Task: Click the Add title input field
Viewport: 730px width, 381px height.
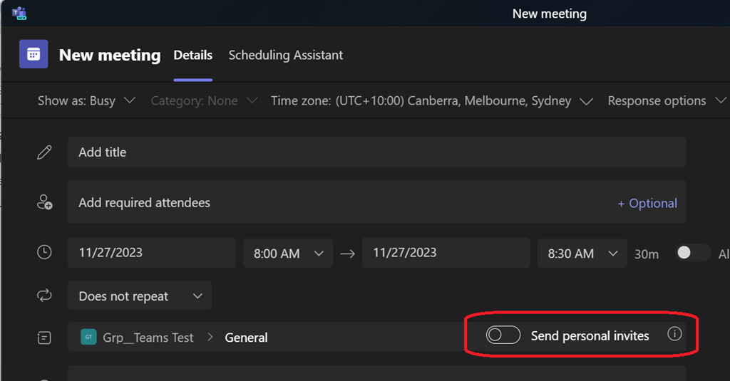Action: [x=376, y=152]
